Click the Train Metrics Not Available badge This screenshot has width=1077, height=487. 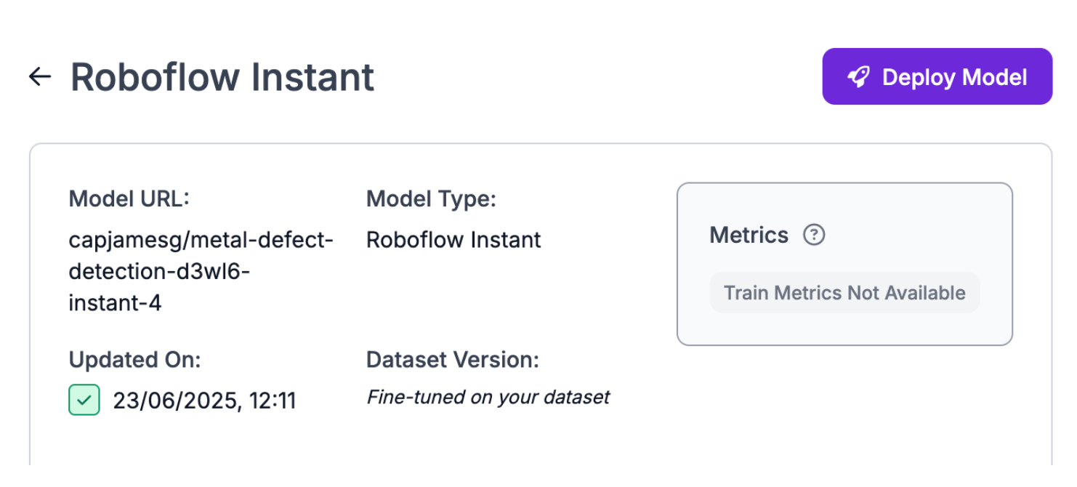844,293
